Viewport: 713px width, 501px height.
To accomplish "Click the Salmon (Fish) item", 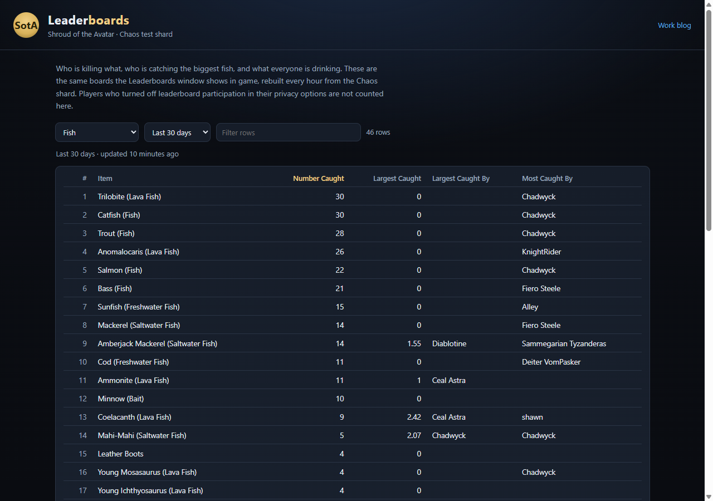I will (x=120, y=270).
